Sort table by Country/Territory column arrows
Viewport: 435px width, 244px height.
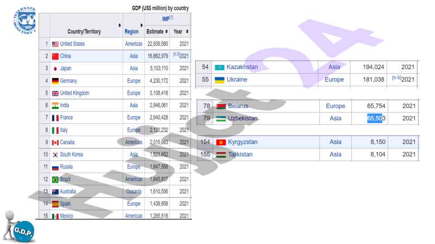point(120,25)
